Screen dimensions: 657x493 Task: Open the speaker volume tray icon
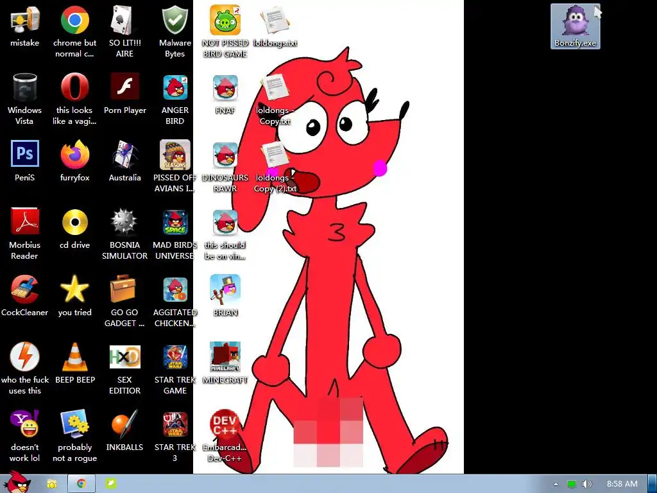click(587, 484)
